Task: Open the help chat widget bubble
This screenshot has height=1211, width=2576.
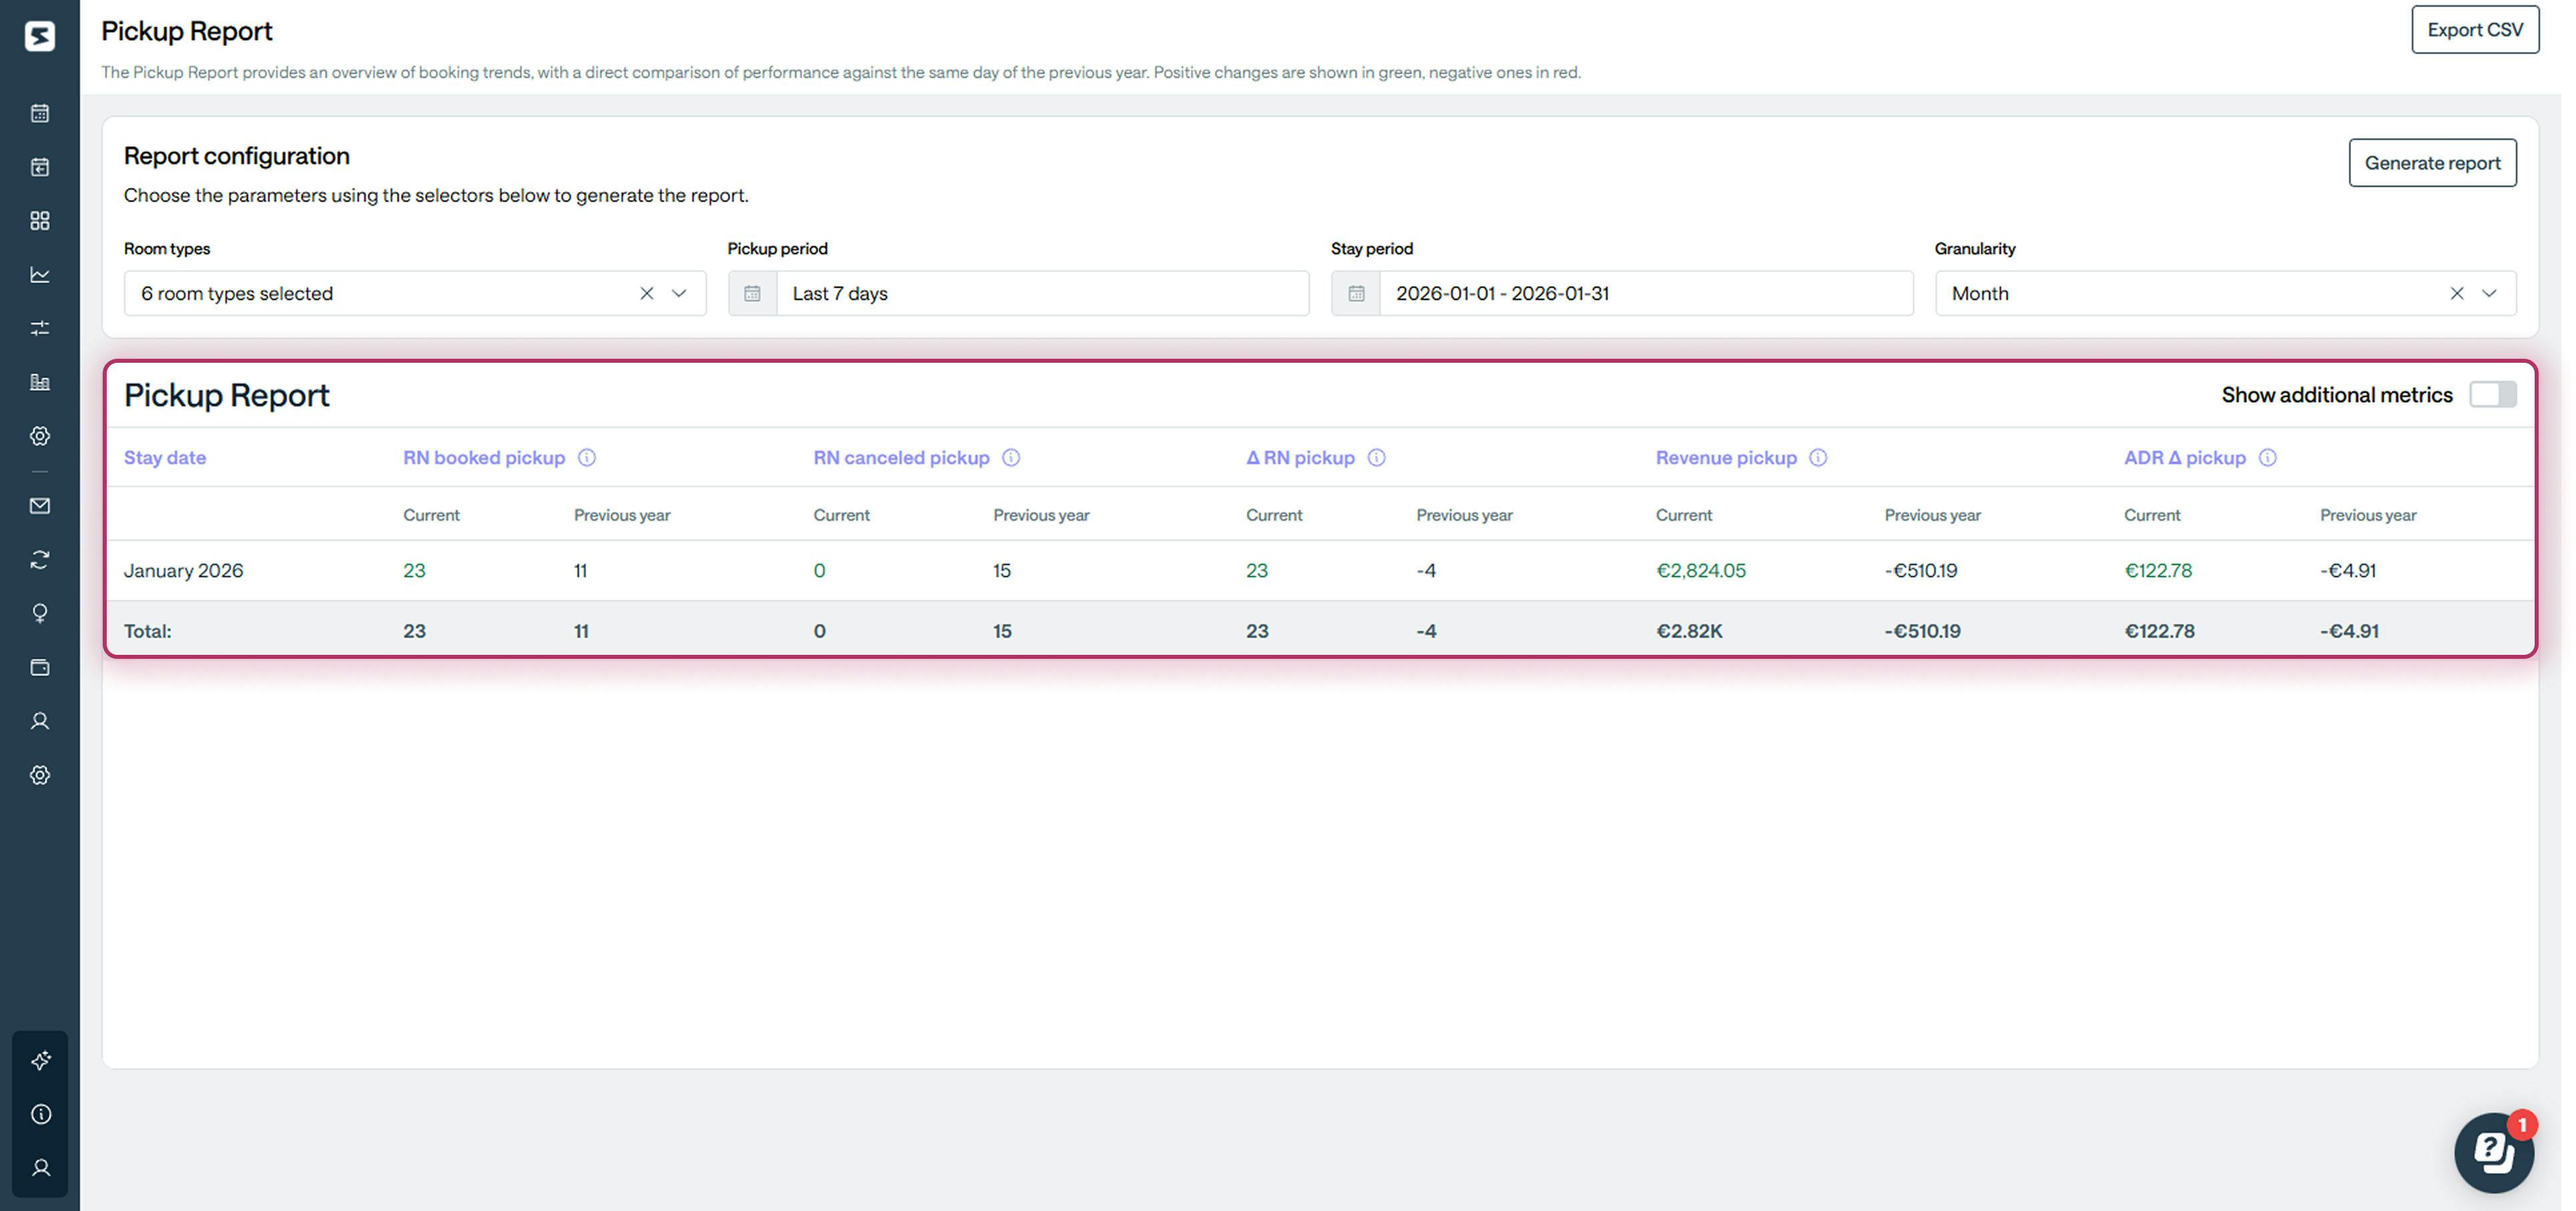Action: tap(2493, 1152)
